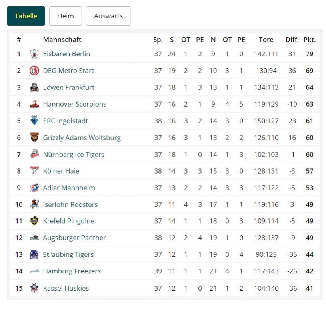Switch to the Auswärts tab

[108, 16]
